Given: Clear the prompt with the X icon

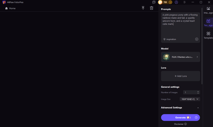Looking at the screenshot, I should tap(197, 39).
